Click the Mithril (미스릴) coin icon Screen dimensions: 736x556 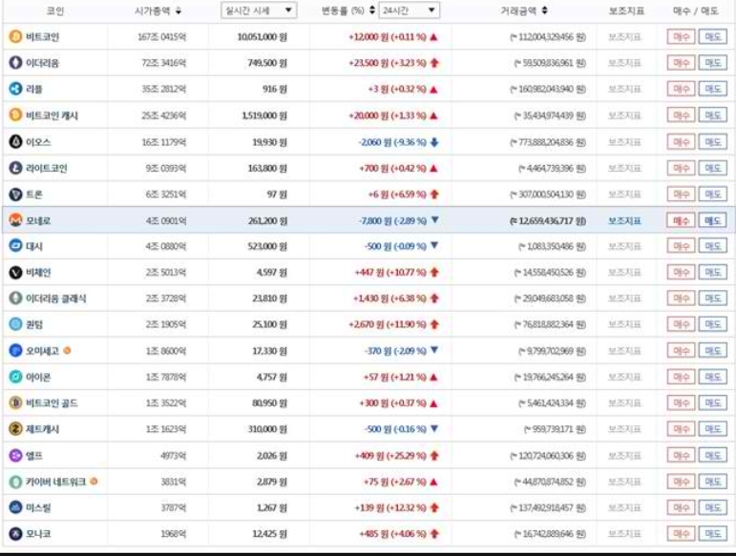(15, 507)
